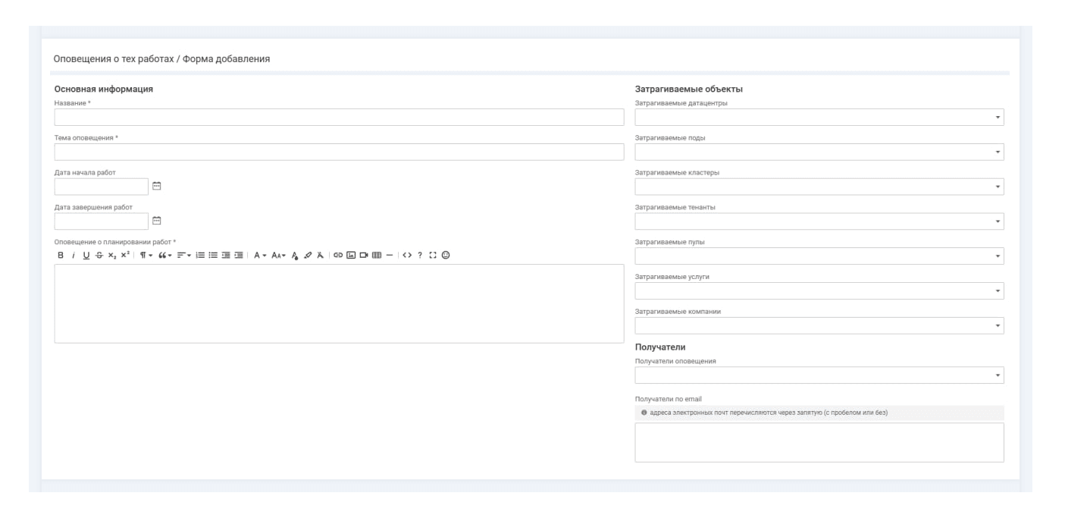Toggle bold formatting in the editor toolbar
Image resolution: width=1065 pixels, height=518 pixels.
click(61, 256)
